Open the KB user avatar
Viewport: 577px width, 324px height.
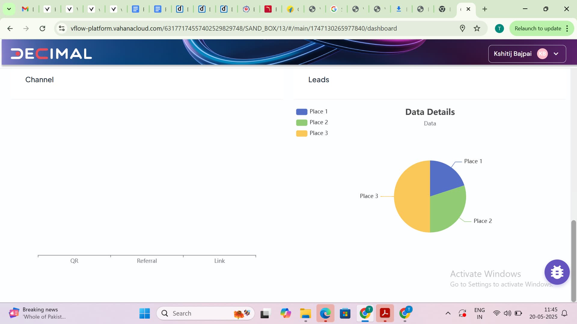click(542, 54)
